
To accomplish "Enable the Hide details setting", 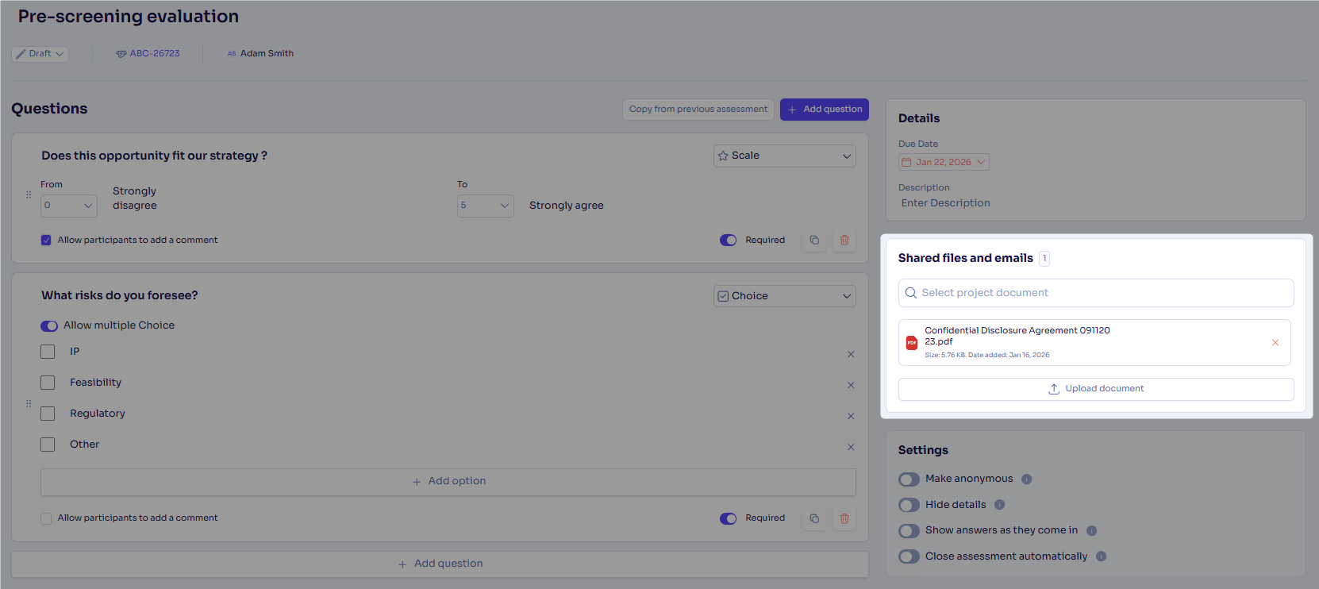I will click(x=909, y=505).
